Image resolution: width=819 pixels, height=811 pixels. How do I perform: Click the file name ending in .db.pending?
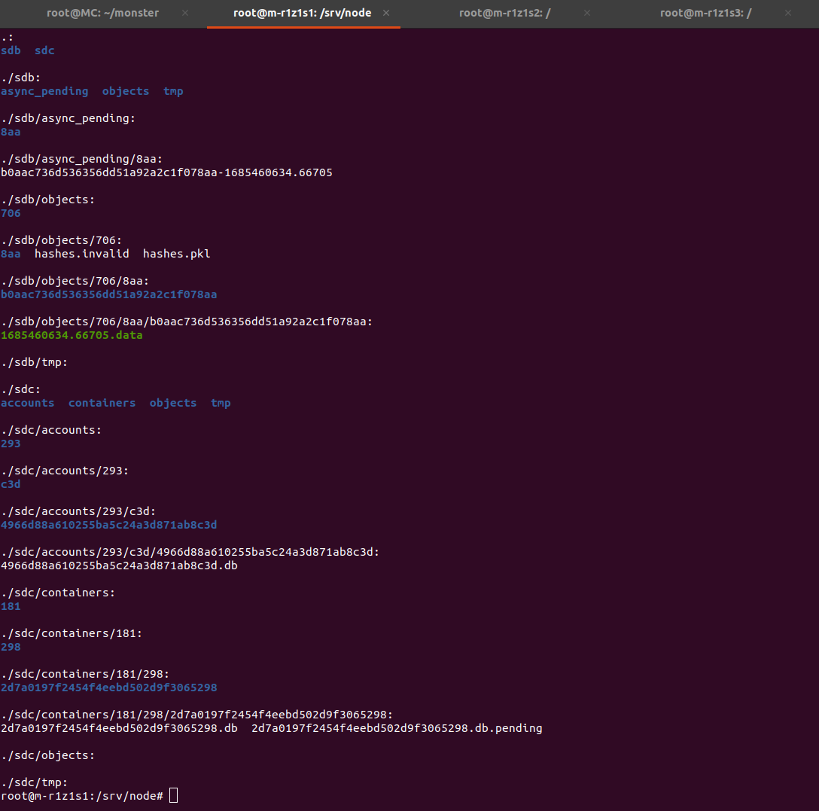coord(396,728)
